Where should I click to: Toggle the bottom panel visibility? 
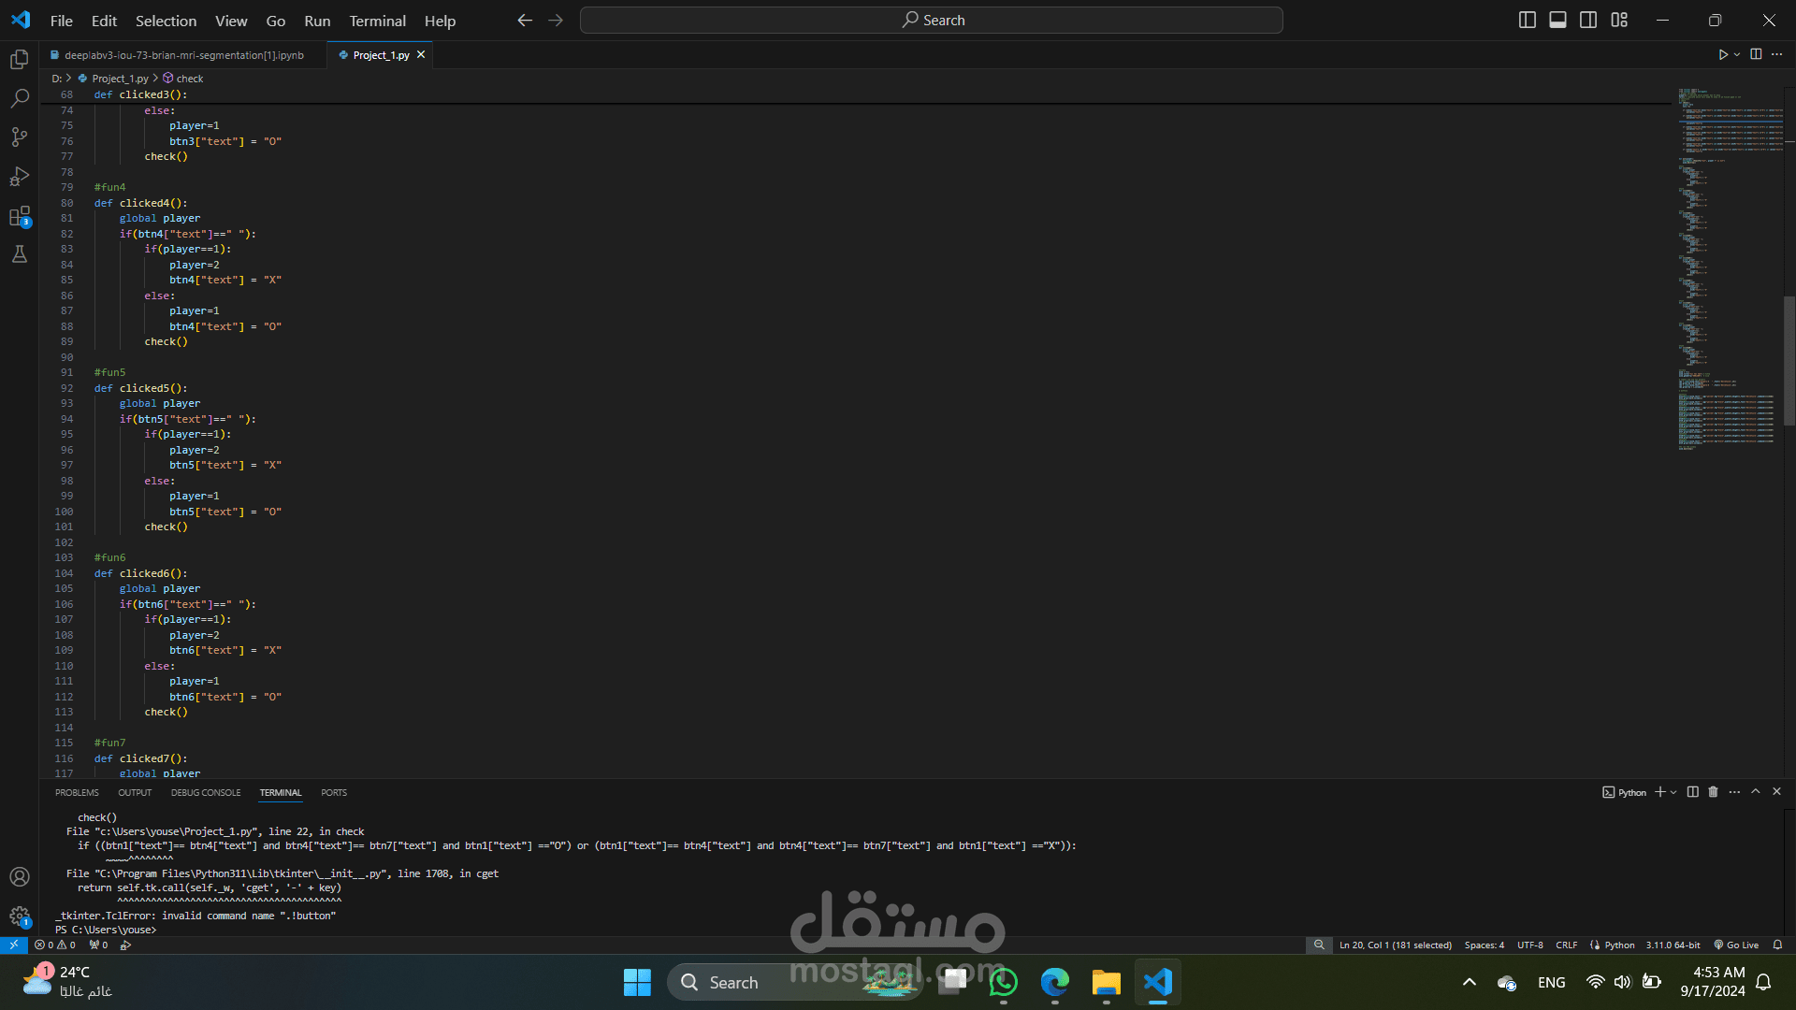point(1557,20)
